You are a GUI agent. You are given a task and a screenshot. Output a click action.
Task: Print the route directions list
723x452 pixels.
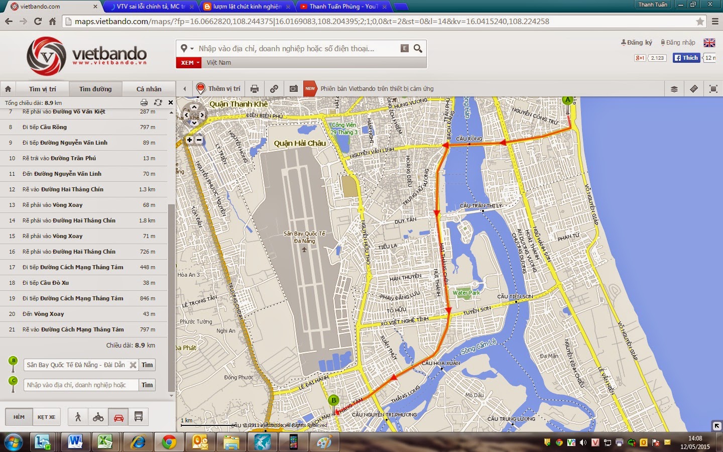coord(144,102)
